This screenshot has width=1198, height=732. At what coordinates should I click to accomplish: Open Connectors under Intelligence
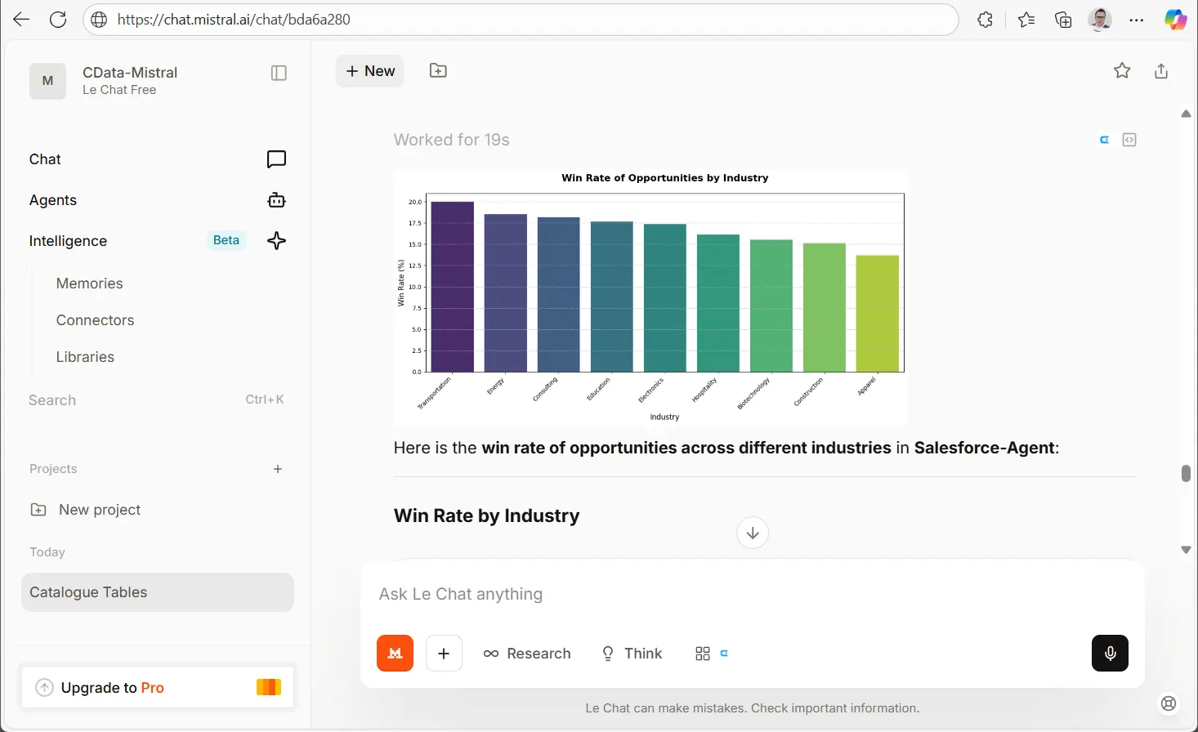(95, 320)
